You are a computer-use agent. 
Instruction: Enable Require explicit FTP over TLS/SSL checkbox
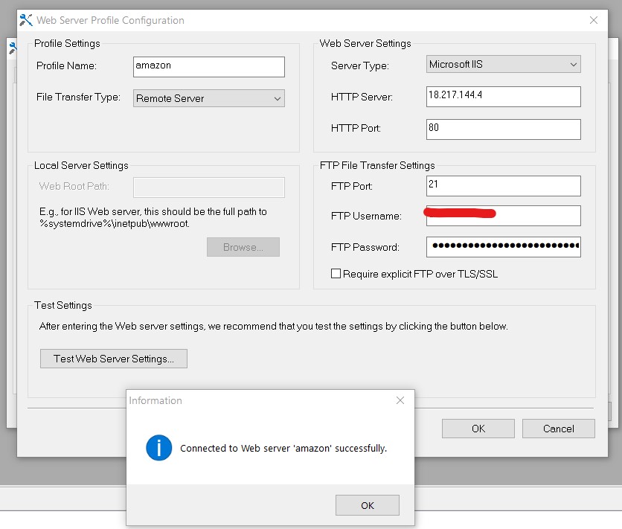[x=336, y=274]
